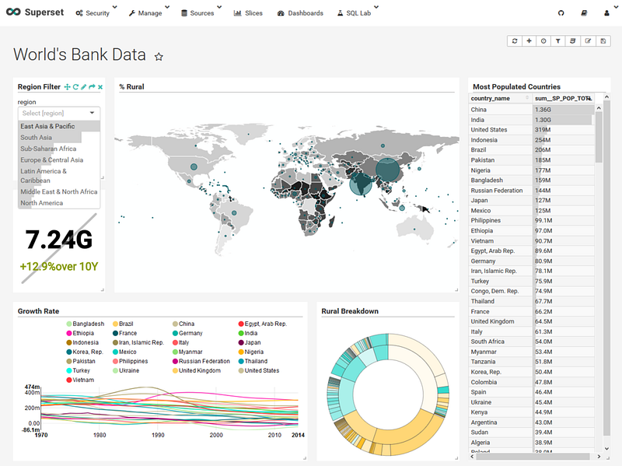Remove the Region Filter slice
The width and height of the screenshot is (622, 466).
pyautogui.click(x=100, y=87)
